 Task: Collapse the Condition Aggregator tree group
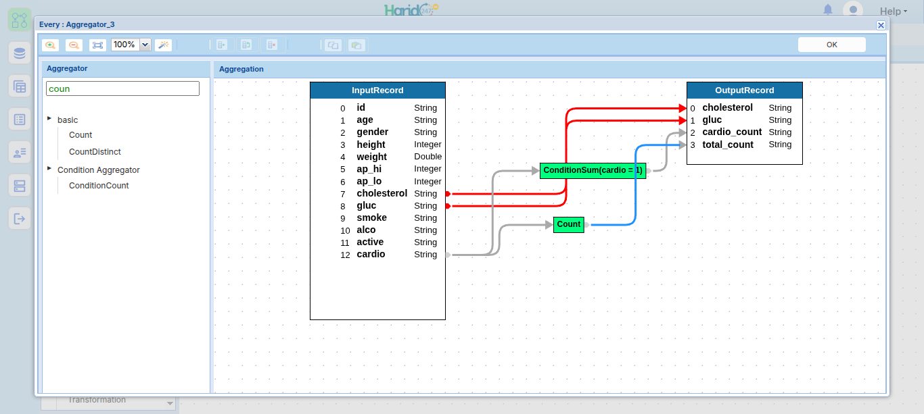(49, 169)
